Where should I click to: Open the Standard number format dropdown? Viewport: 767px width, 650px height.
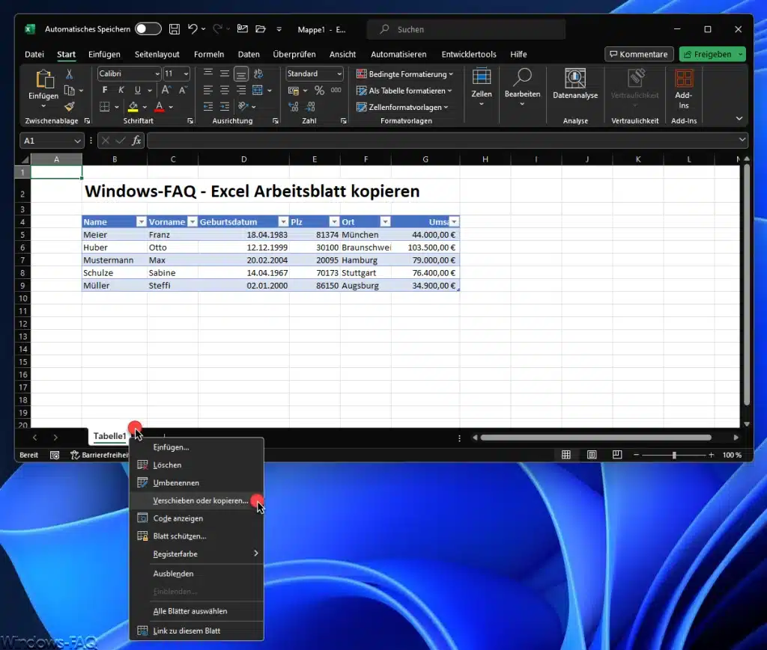339,74
